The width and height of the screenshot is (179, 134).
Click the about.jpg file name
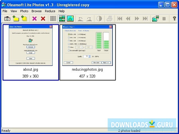tap(30, 70)
